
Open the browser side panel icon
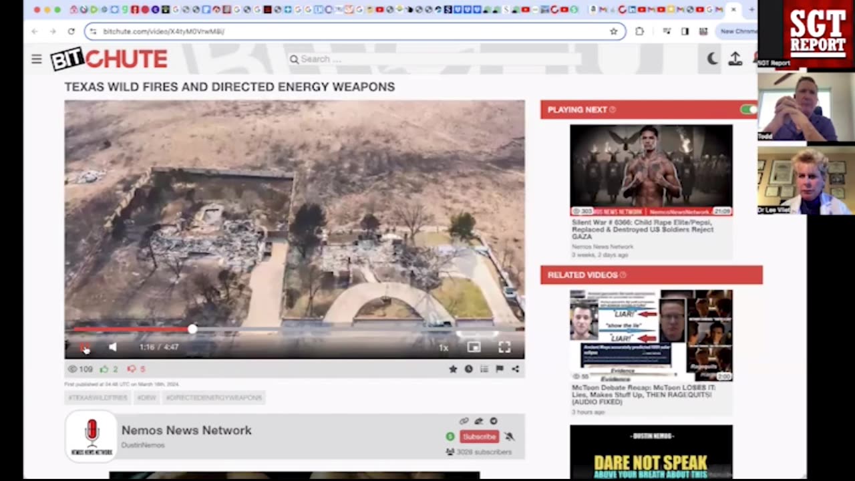[685, 31]
